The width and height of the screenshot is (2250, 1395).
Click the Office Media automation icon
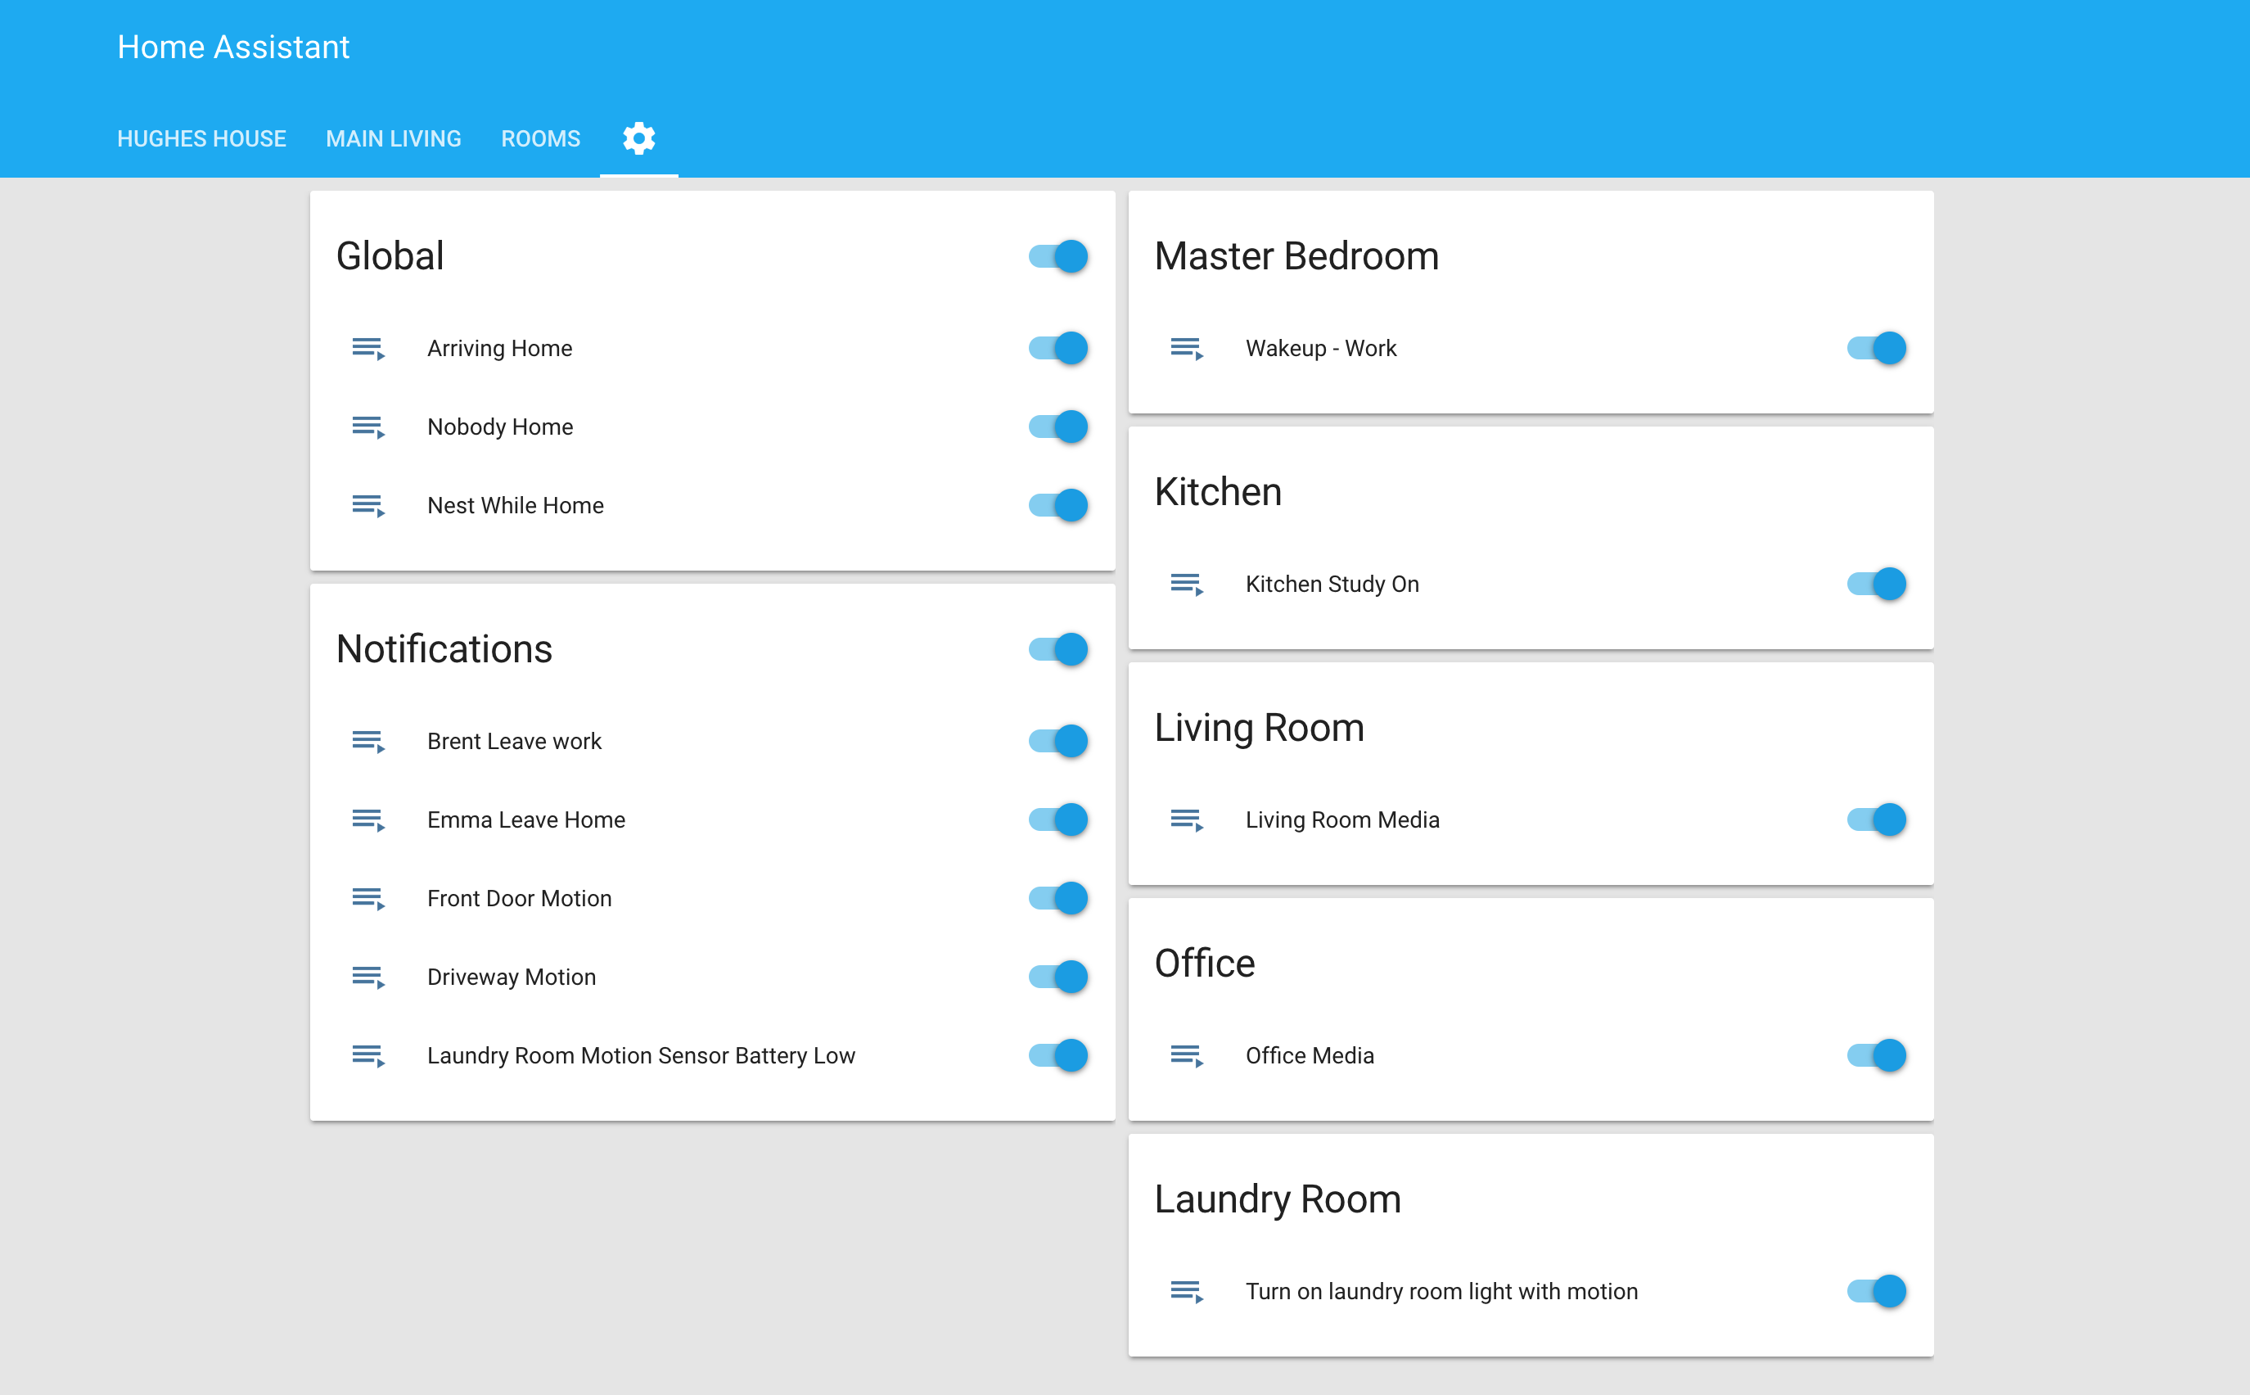[1186, 1055]
